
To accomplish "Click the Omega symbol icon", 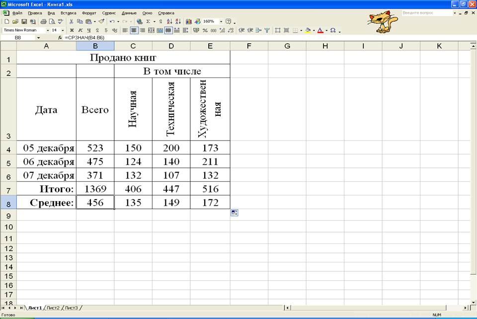I will click(332, 30).
